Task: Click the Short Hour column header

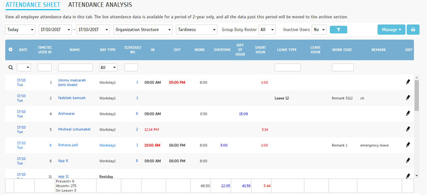Action: [260, 50]
